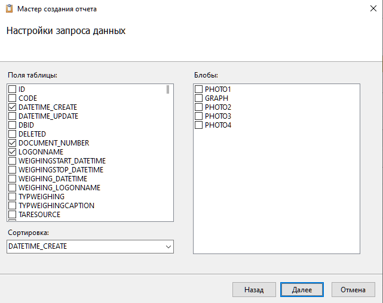Proceed with the Далее button
Image resolution: width=383 pixels, height=303 pixels.
coord(302,290)
